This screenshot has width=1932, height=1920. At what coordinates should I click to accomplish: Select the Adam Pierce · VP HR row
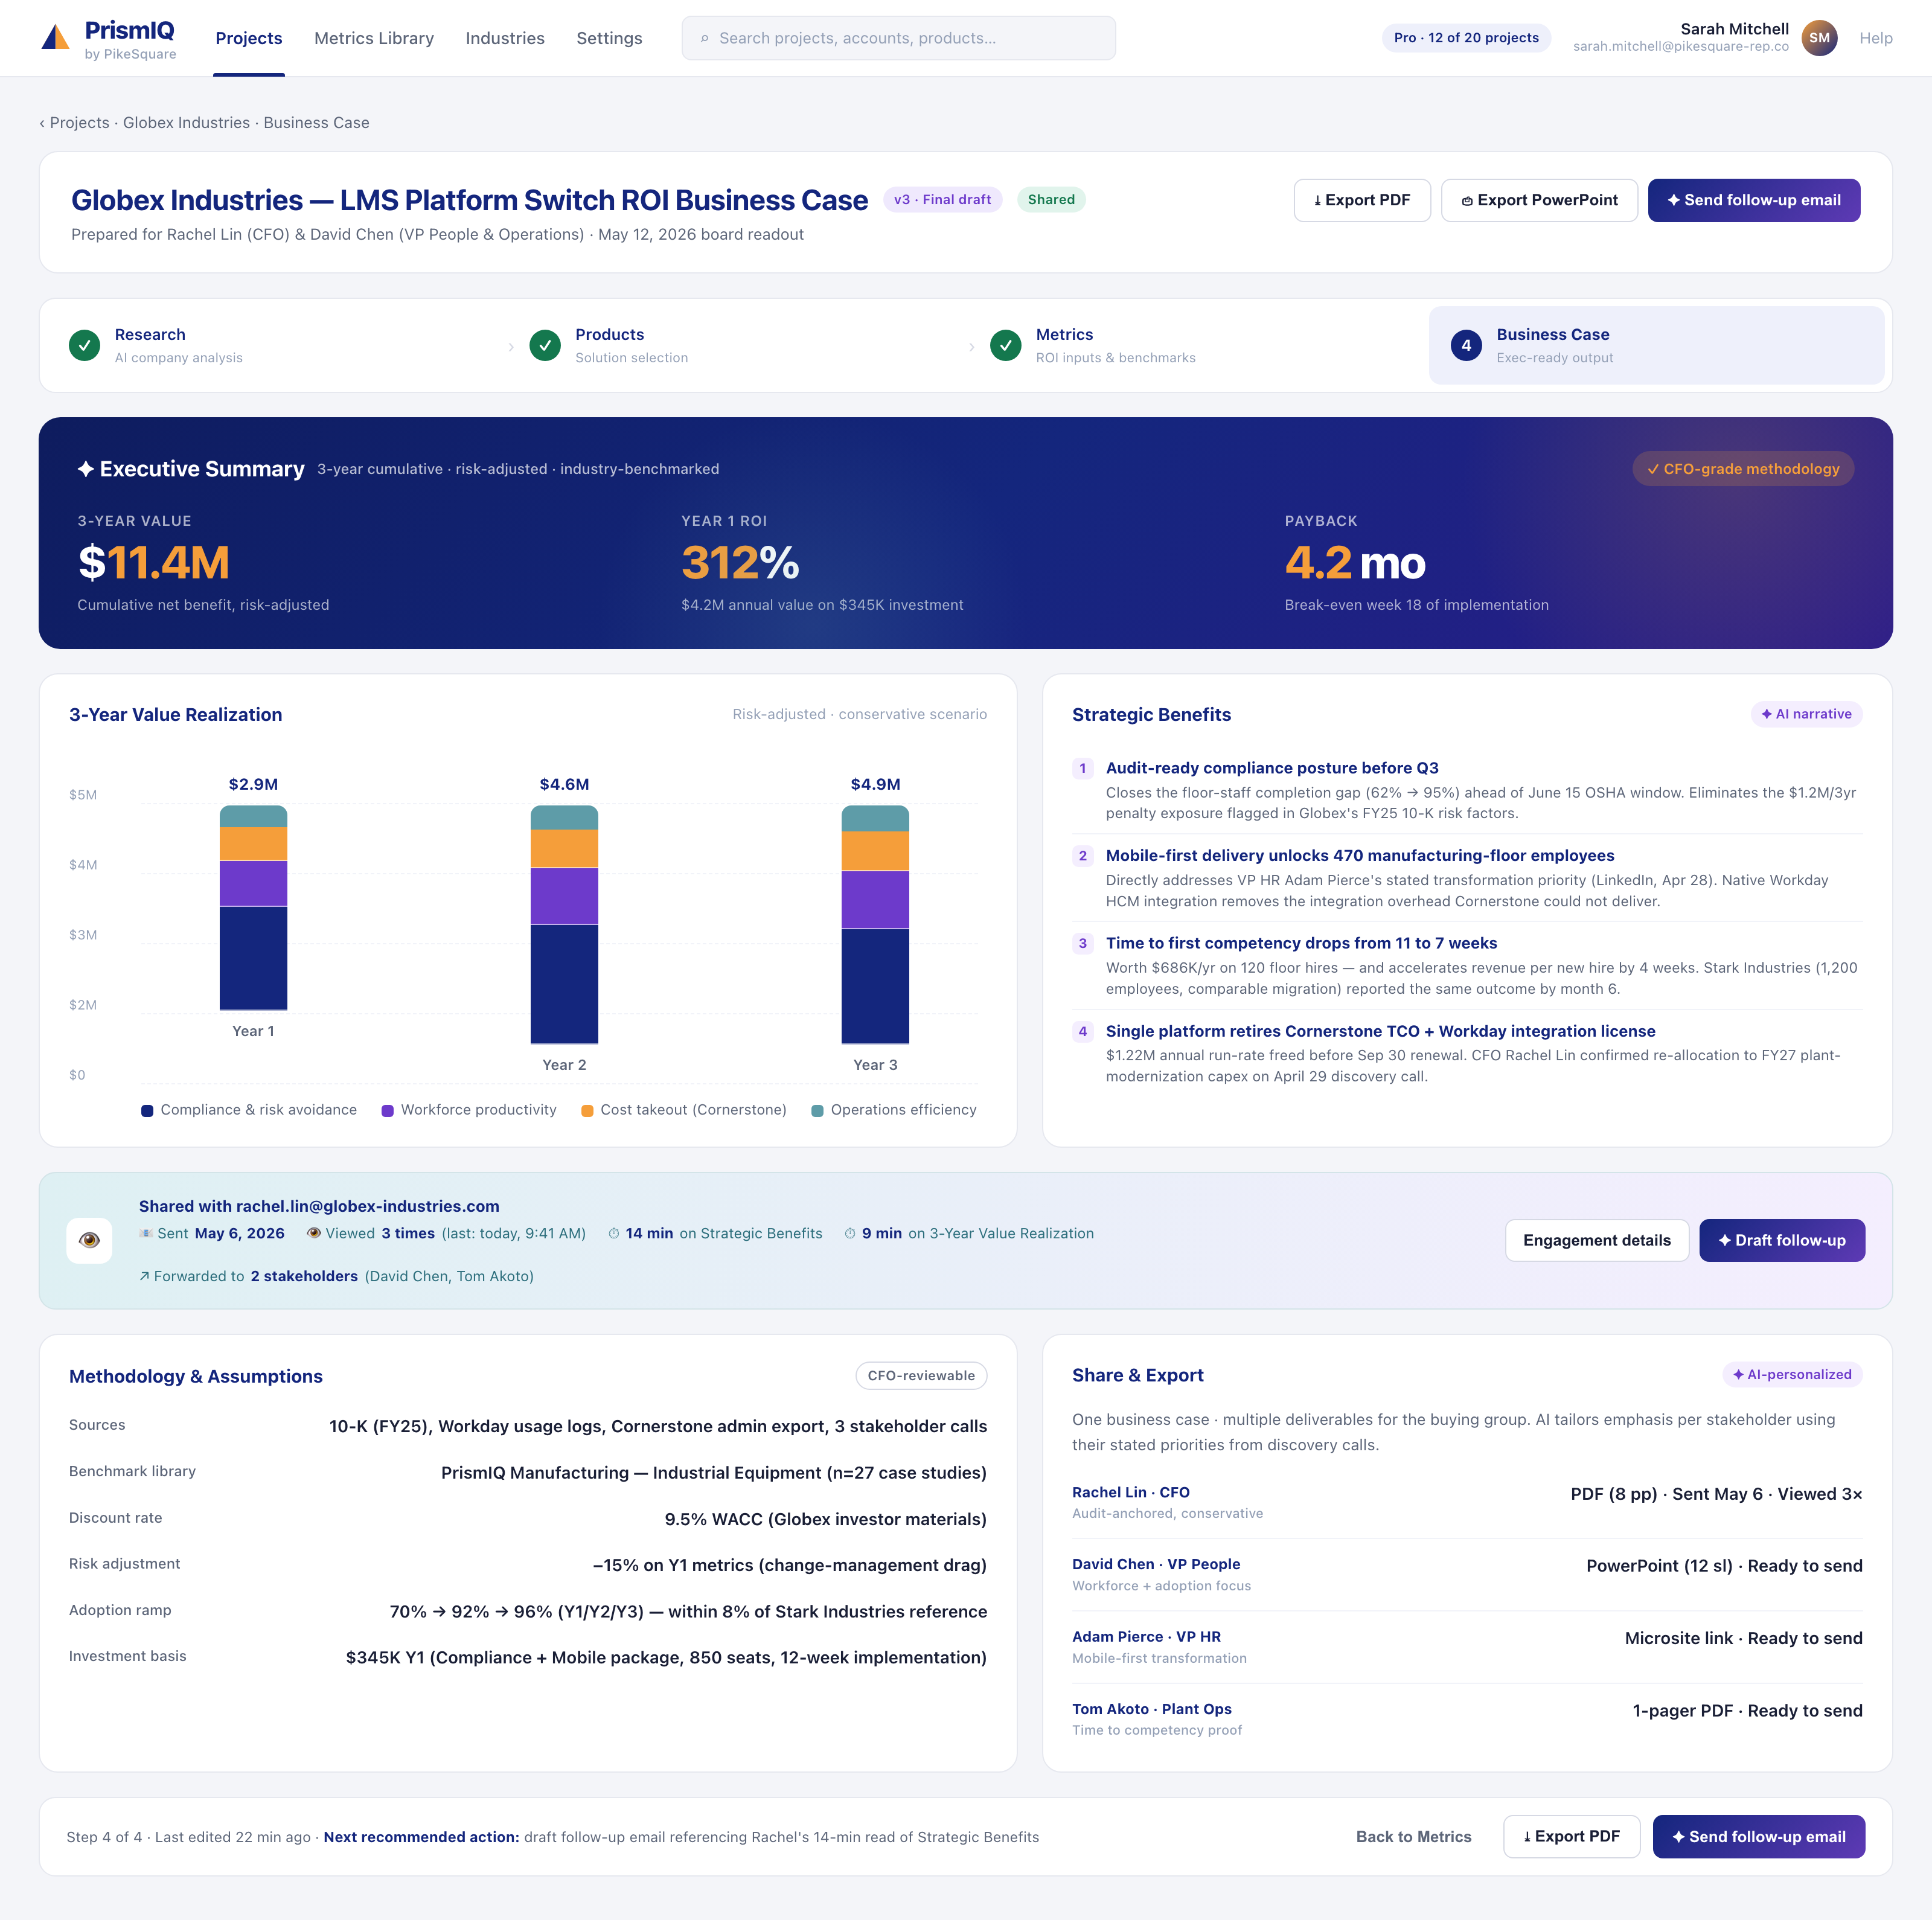click(1467, 1647)
